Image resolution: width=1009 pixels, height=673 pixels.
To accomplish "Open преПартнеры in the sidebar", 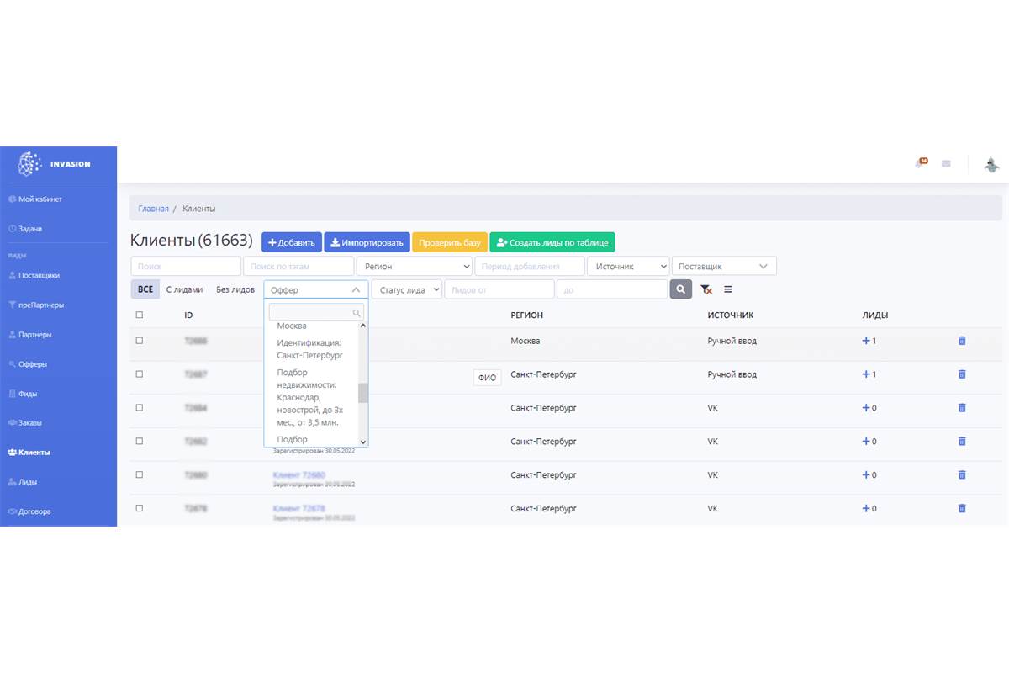I will pos(35,305).
